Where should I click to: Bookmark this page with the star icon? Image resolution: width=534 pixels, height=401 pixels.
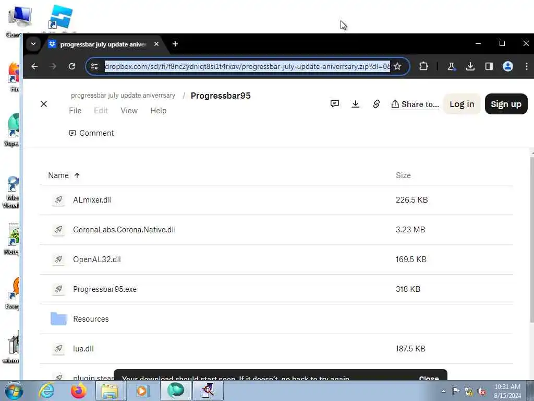pyautogui.click(x=397, y=66)
